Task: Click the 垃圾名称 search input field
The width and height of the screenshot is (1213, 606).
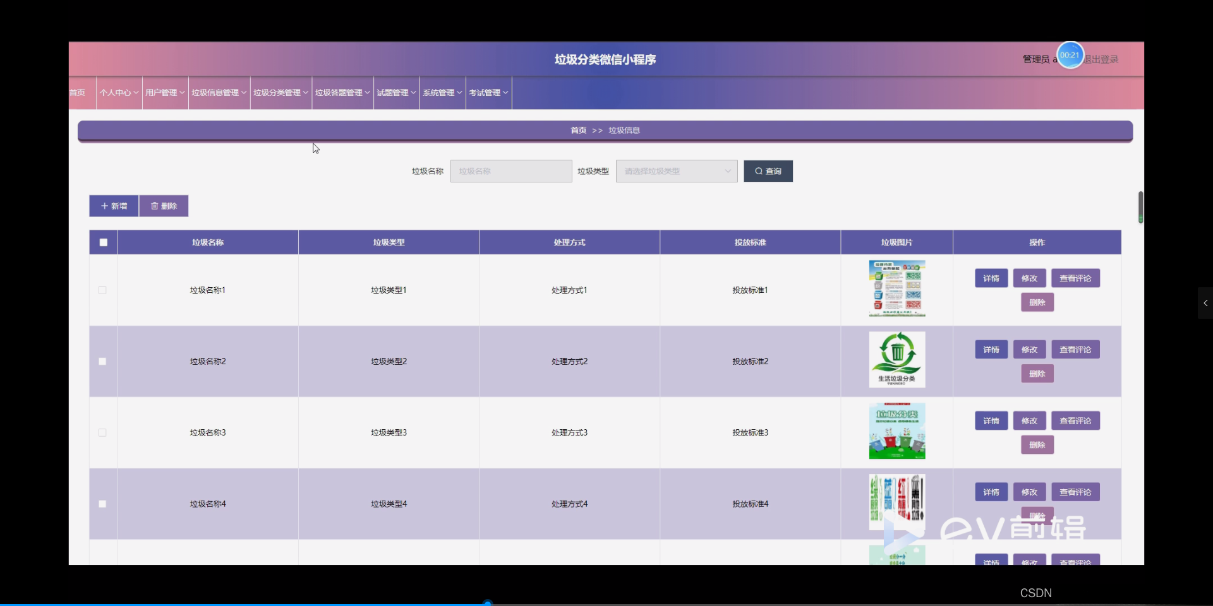Action: click(510, 170)
